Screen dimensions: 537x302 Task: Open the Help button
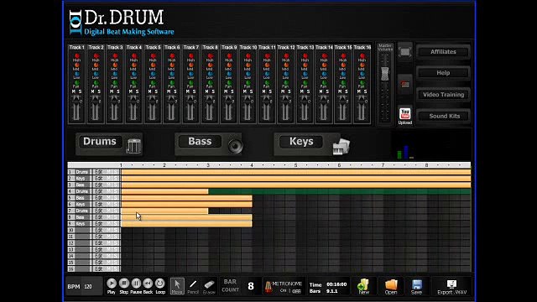pos(443,73)
